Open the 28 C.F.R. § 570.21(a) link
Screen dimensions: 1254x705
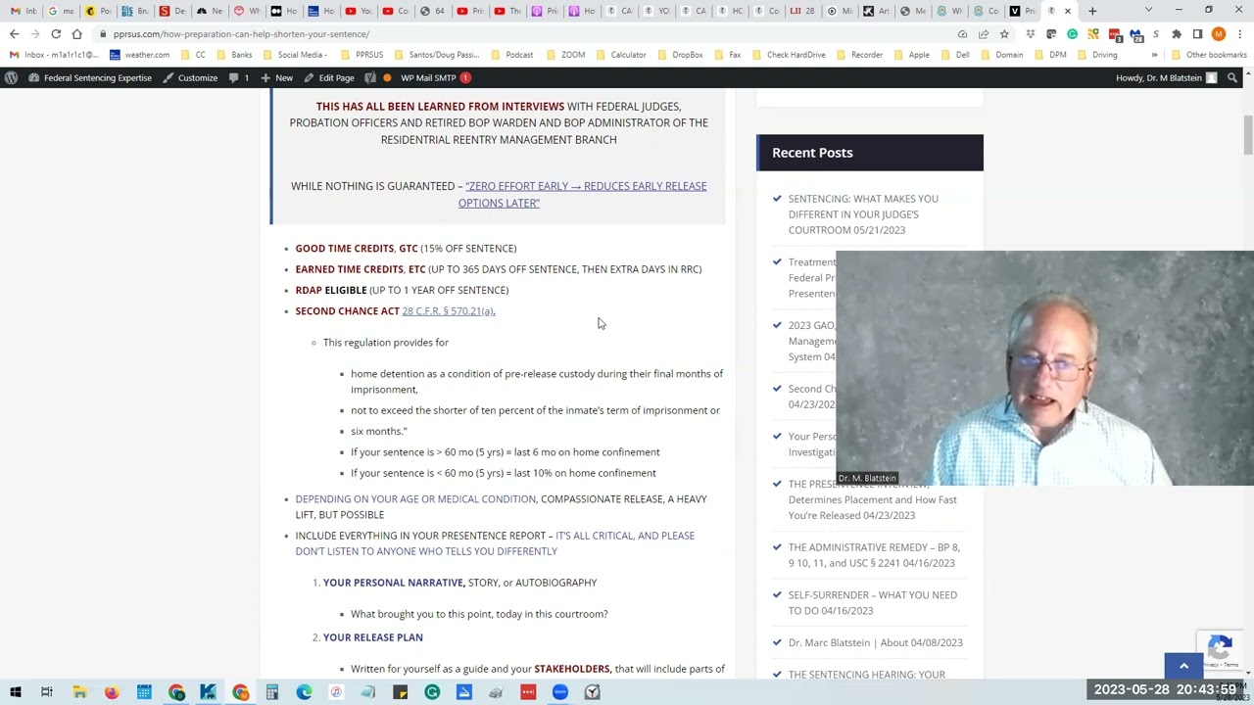(449, 310)
